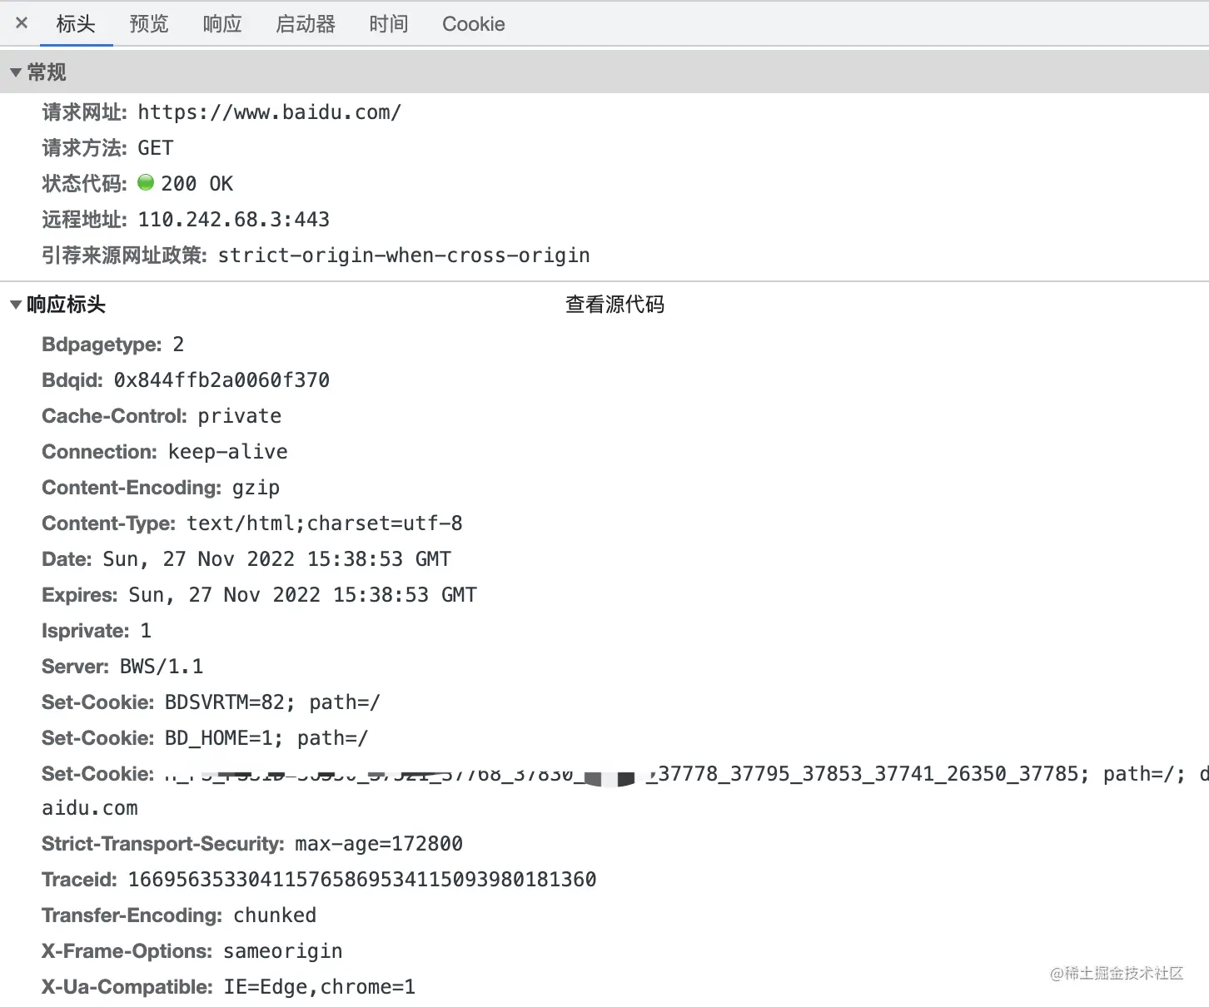Open the 时间 tab
Image resolution: width=1209 pixels, height=1007 pixels.
pyautogui.click(x=389, y=23)
